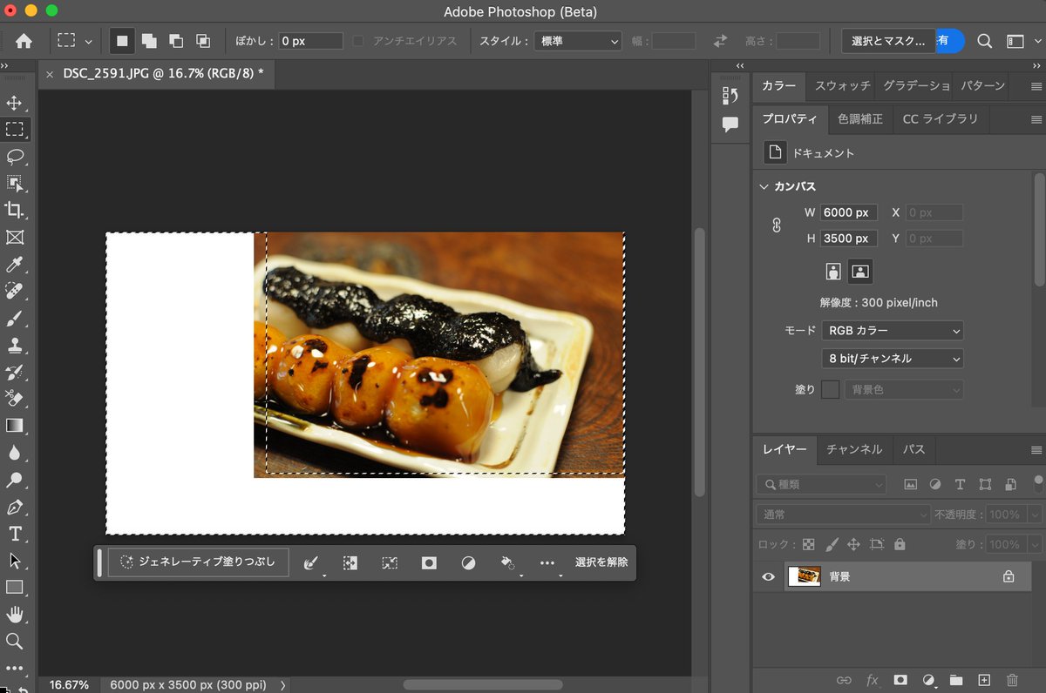Switch to the チャンネル tab
Screen dimensions: 1046x693
click(x=854, y=449)
